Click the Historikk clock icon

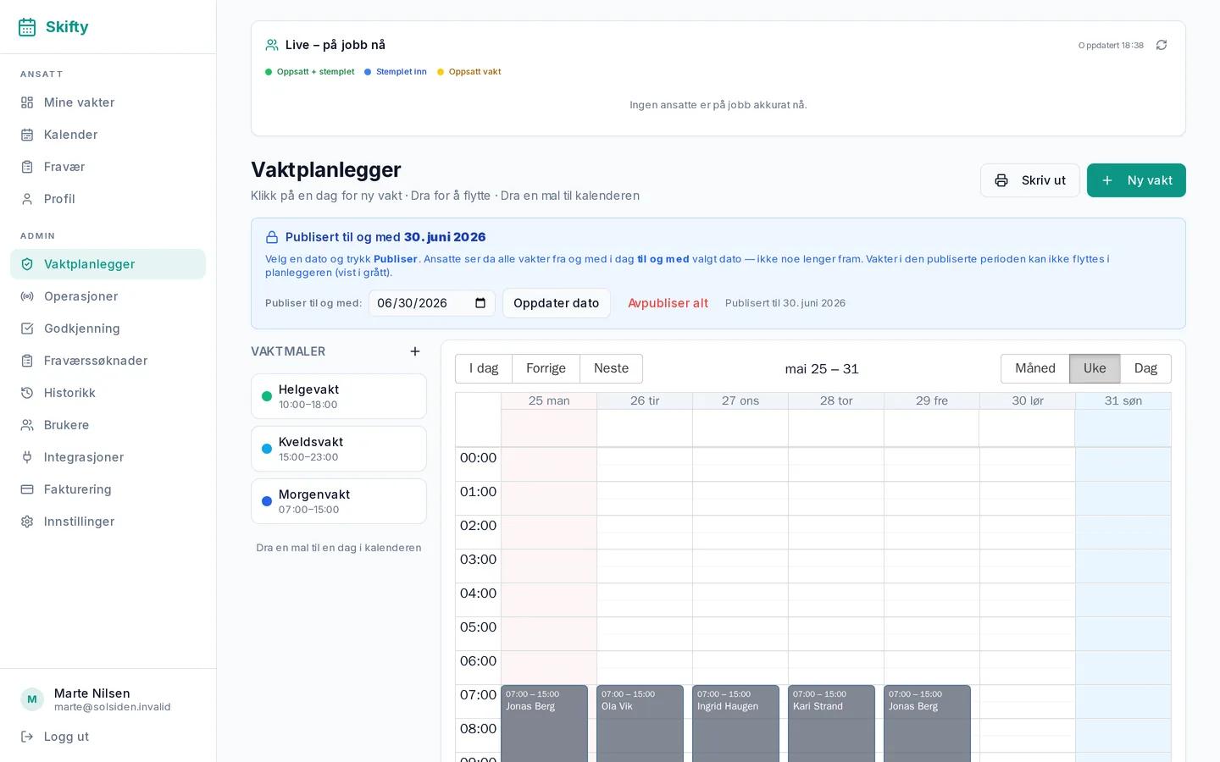point(27,393)
